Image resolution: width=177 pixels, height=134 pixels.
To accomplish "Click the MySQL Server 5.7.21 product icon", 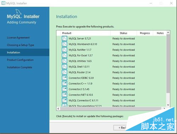I will tap(64, 39).
